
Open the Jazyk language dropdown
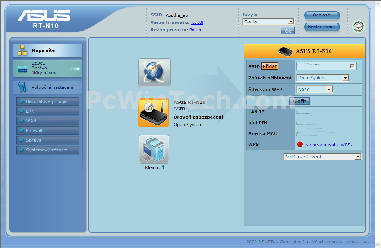coord(268,22)
